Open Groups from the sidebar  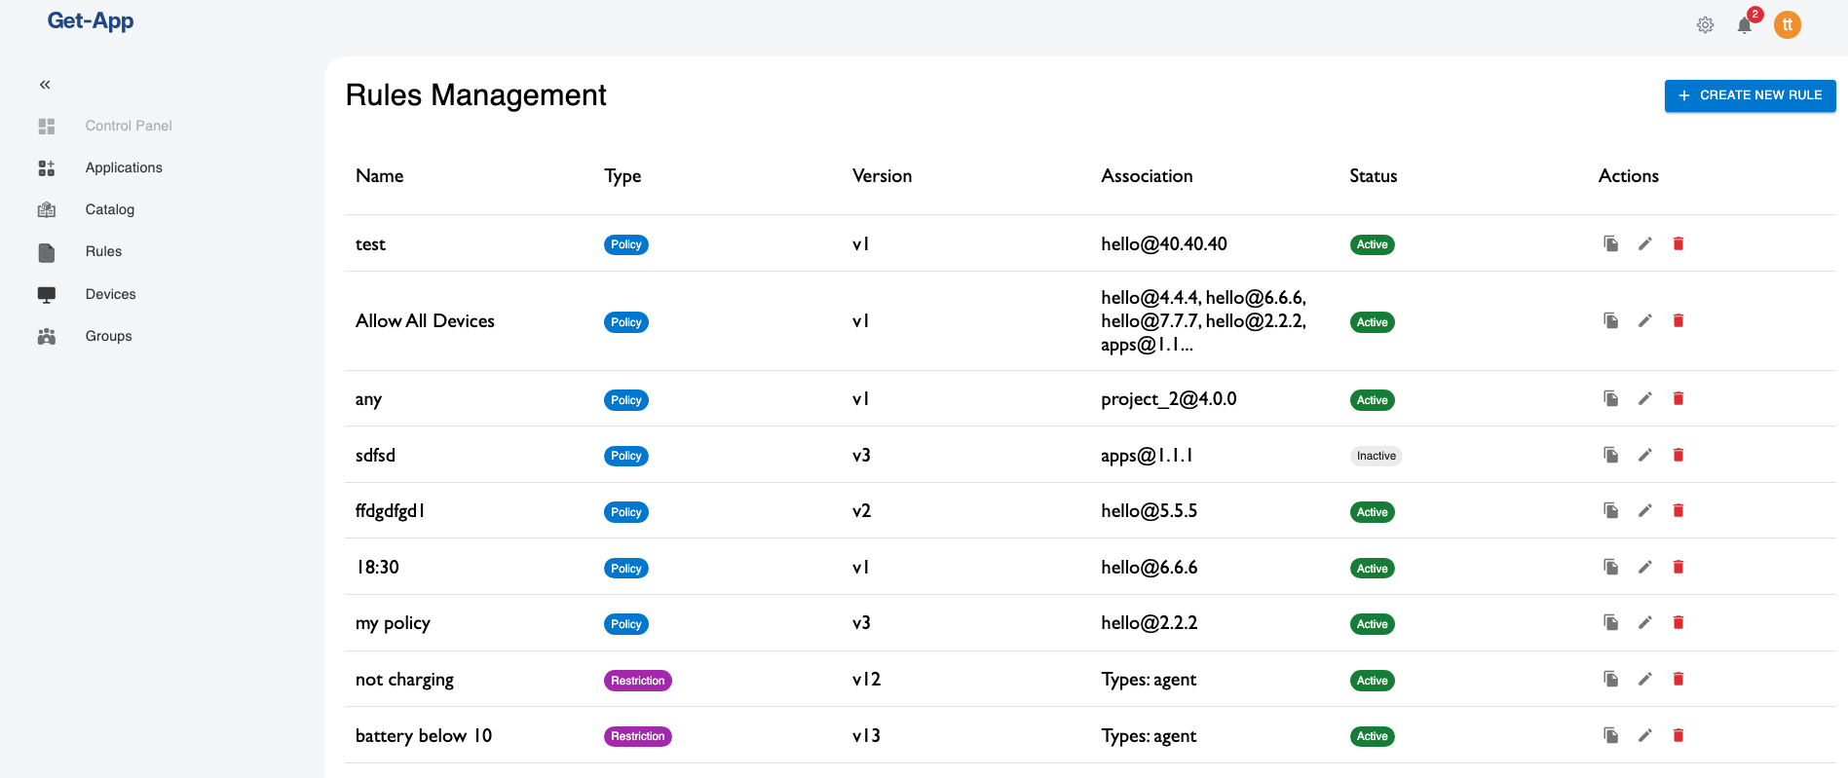click(x=108, y=336)
